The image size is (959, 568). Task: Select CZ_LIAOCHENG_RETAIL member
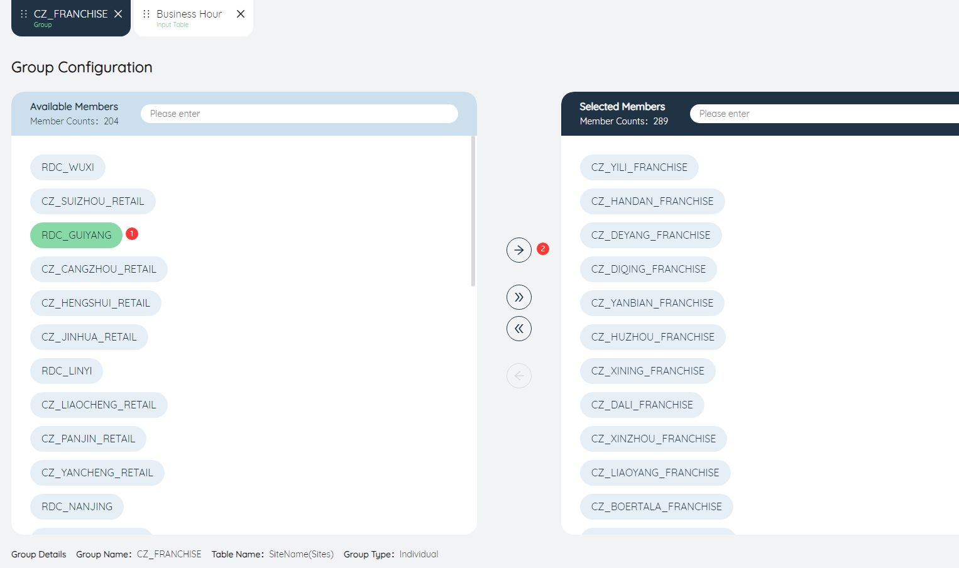[99, 405]
